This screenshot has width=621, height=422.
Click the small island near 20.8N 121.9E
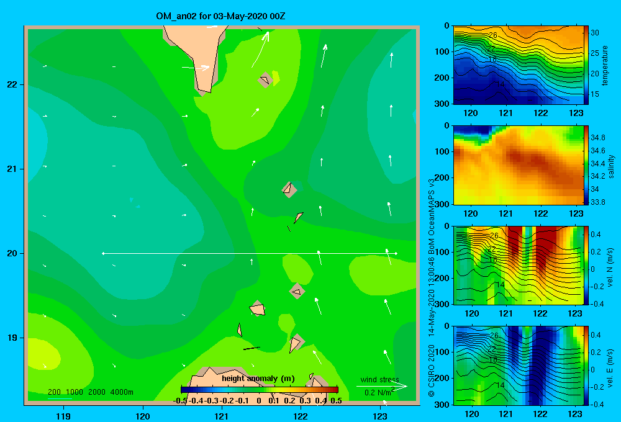(289, 189)
